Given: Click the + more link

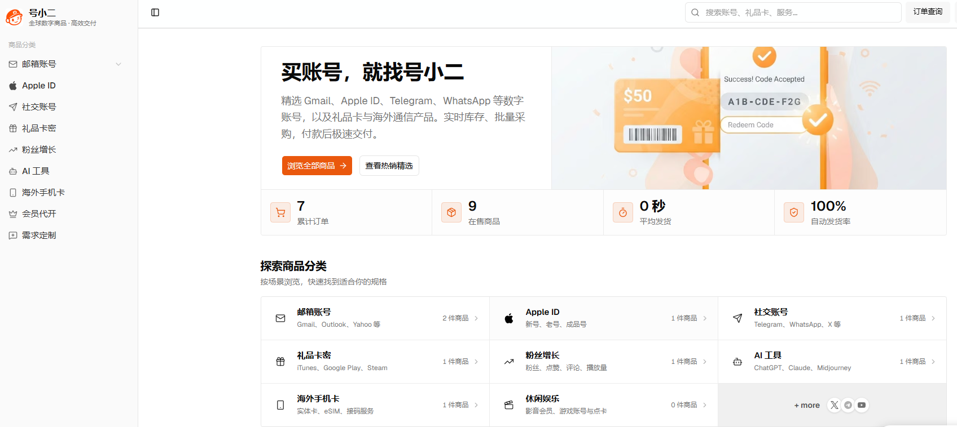Looking at the screenshot, I should 807,405.
